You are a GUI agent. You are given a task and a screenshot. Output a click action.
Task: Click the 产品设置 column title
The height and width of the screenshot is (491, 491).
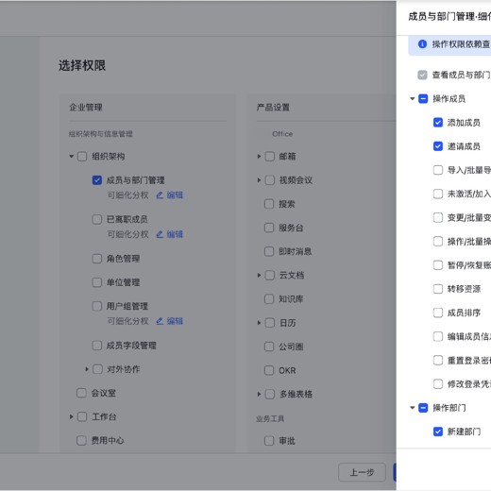(x=273, y=108)
